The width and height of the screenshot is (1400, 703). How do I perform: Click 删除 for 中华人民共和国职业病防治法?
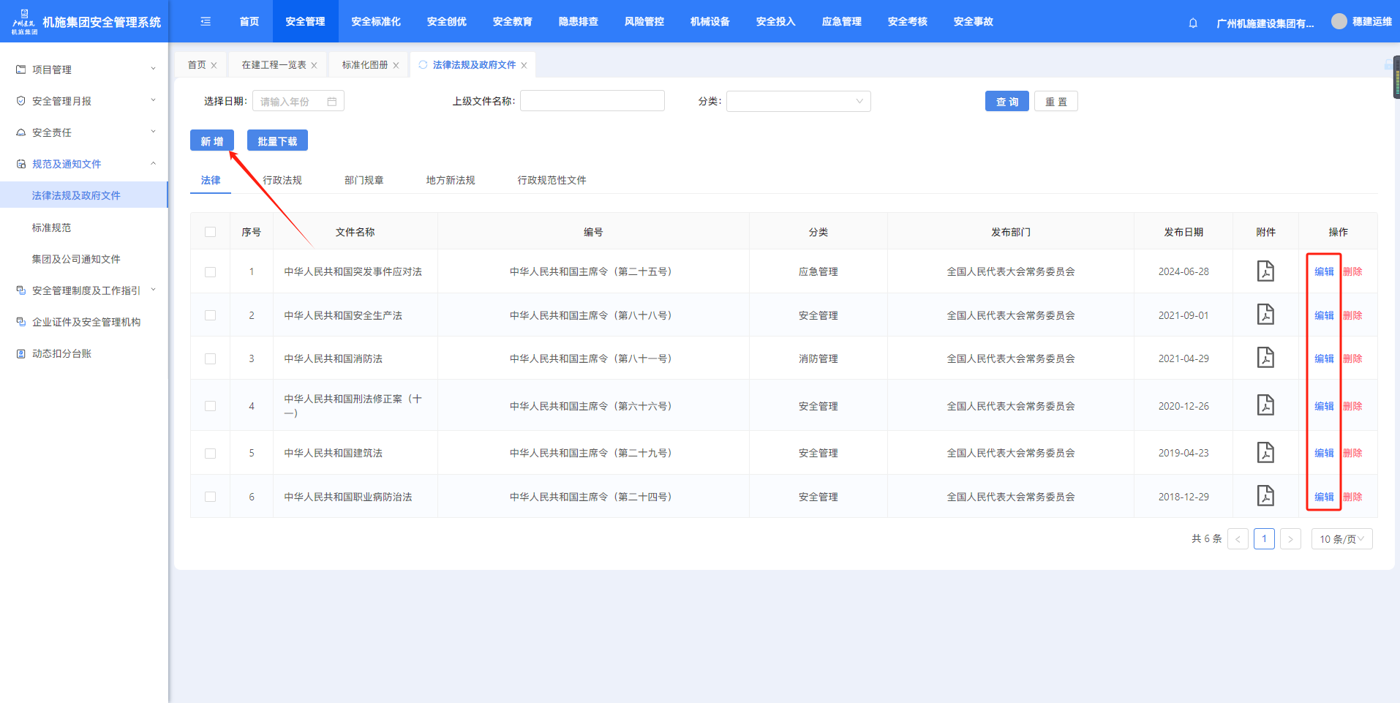tap(1352, 497)
